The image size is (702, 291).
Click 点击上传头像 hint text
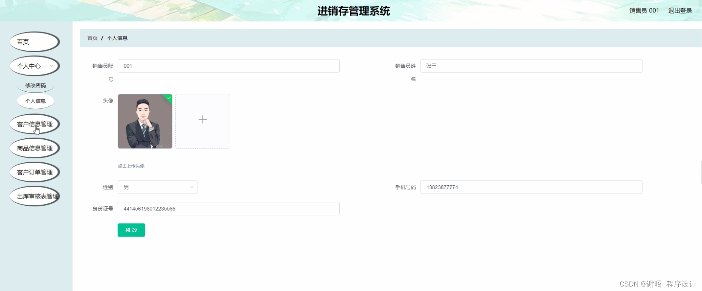click(131, 166)
